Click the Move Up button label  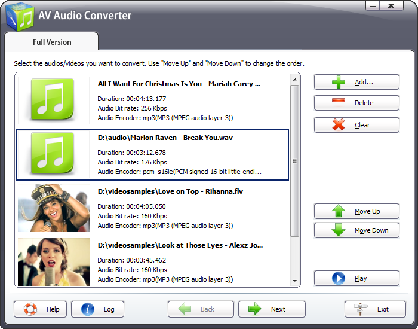pos(367,211)
